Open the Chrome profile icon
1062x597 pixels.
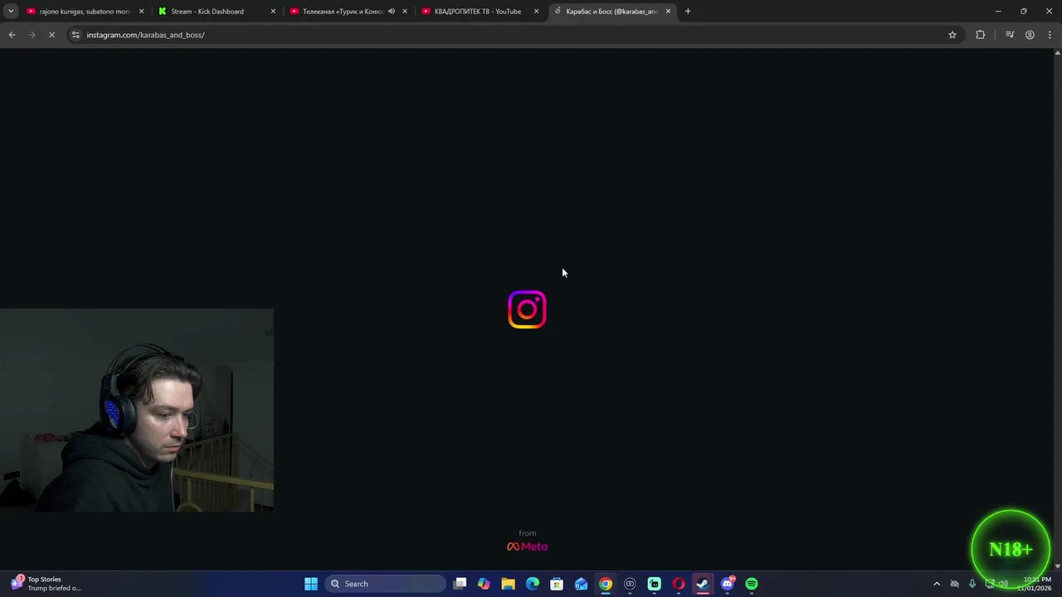[1030, 35]
